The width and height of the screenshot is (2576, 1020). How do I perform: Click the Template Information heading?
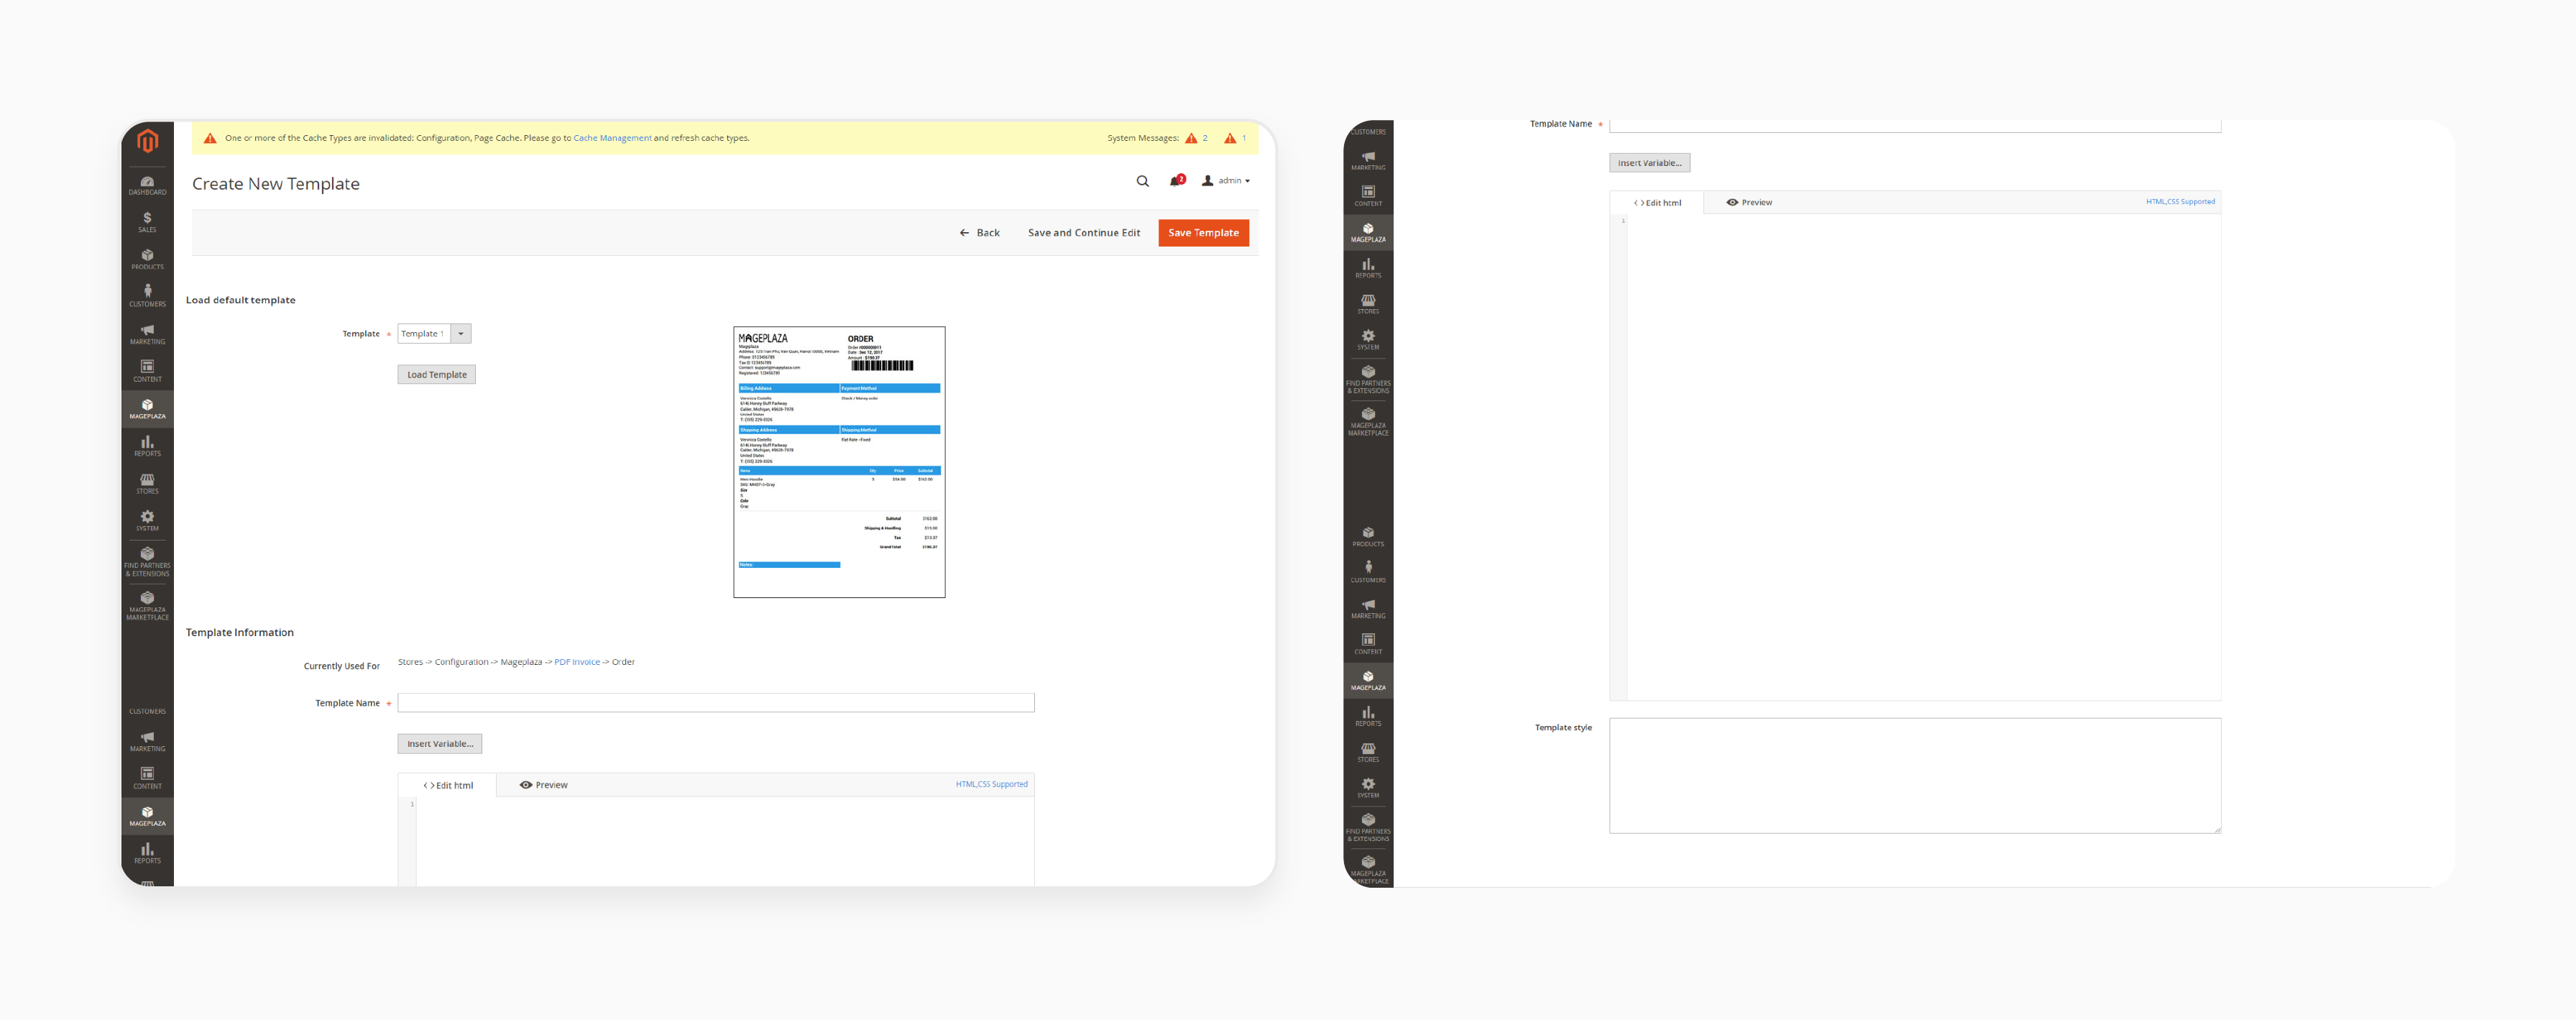(x=240, y=633)
